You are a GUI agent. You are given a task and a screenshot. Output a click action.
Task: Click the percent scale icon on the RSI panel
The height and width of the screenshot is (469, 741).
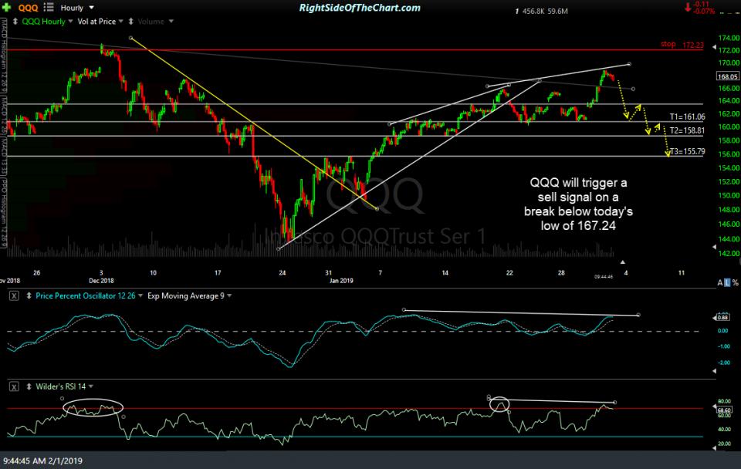pyautogui.click(x=735, y=282)
